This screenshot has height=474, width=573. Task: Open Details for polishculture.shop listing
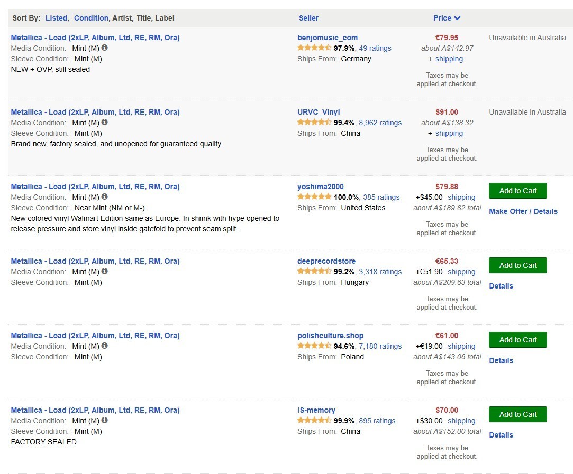point(501,360)
